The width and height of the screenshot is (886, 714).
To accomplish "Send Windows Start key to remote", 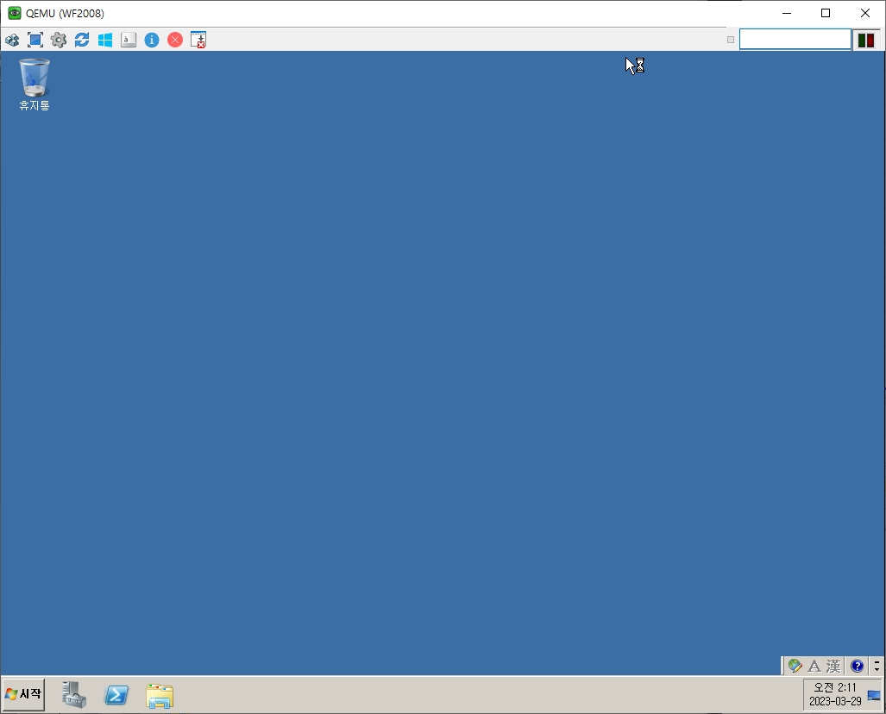I will tap(105, 41).
